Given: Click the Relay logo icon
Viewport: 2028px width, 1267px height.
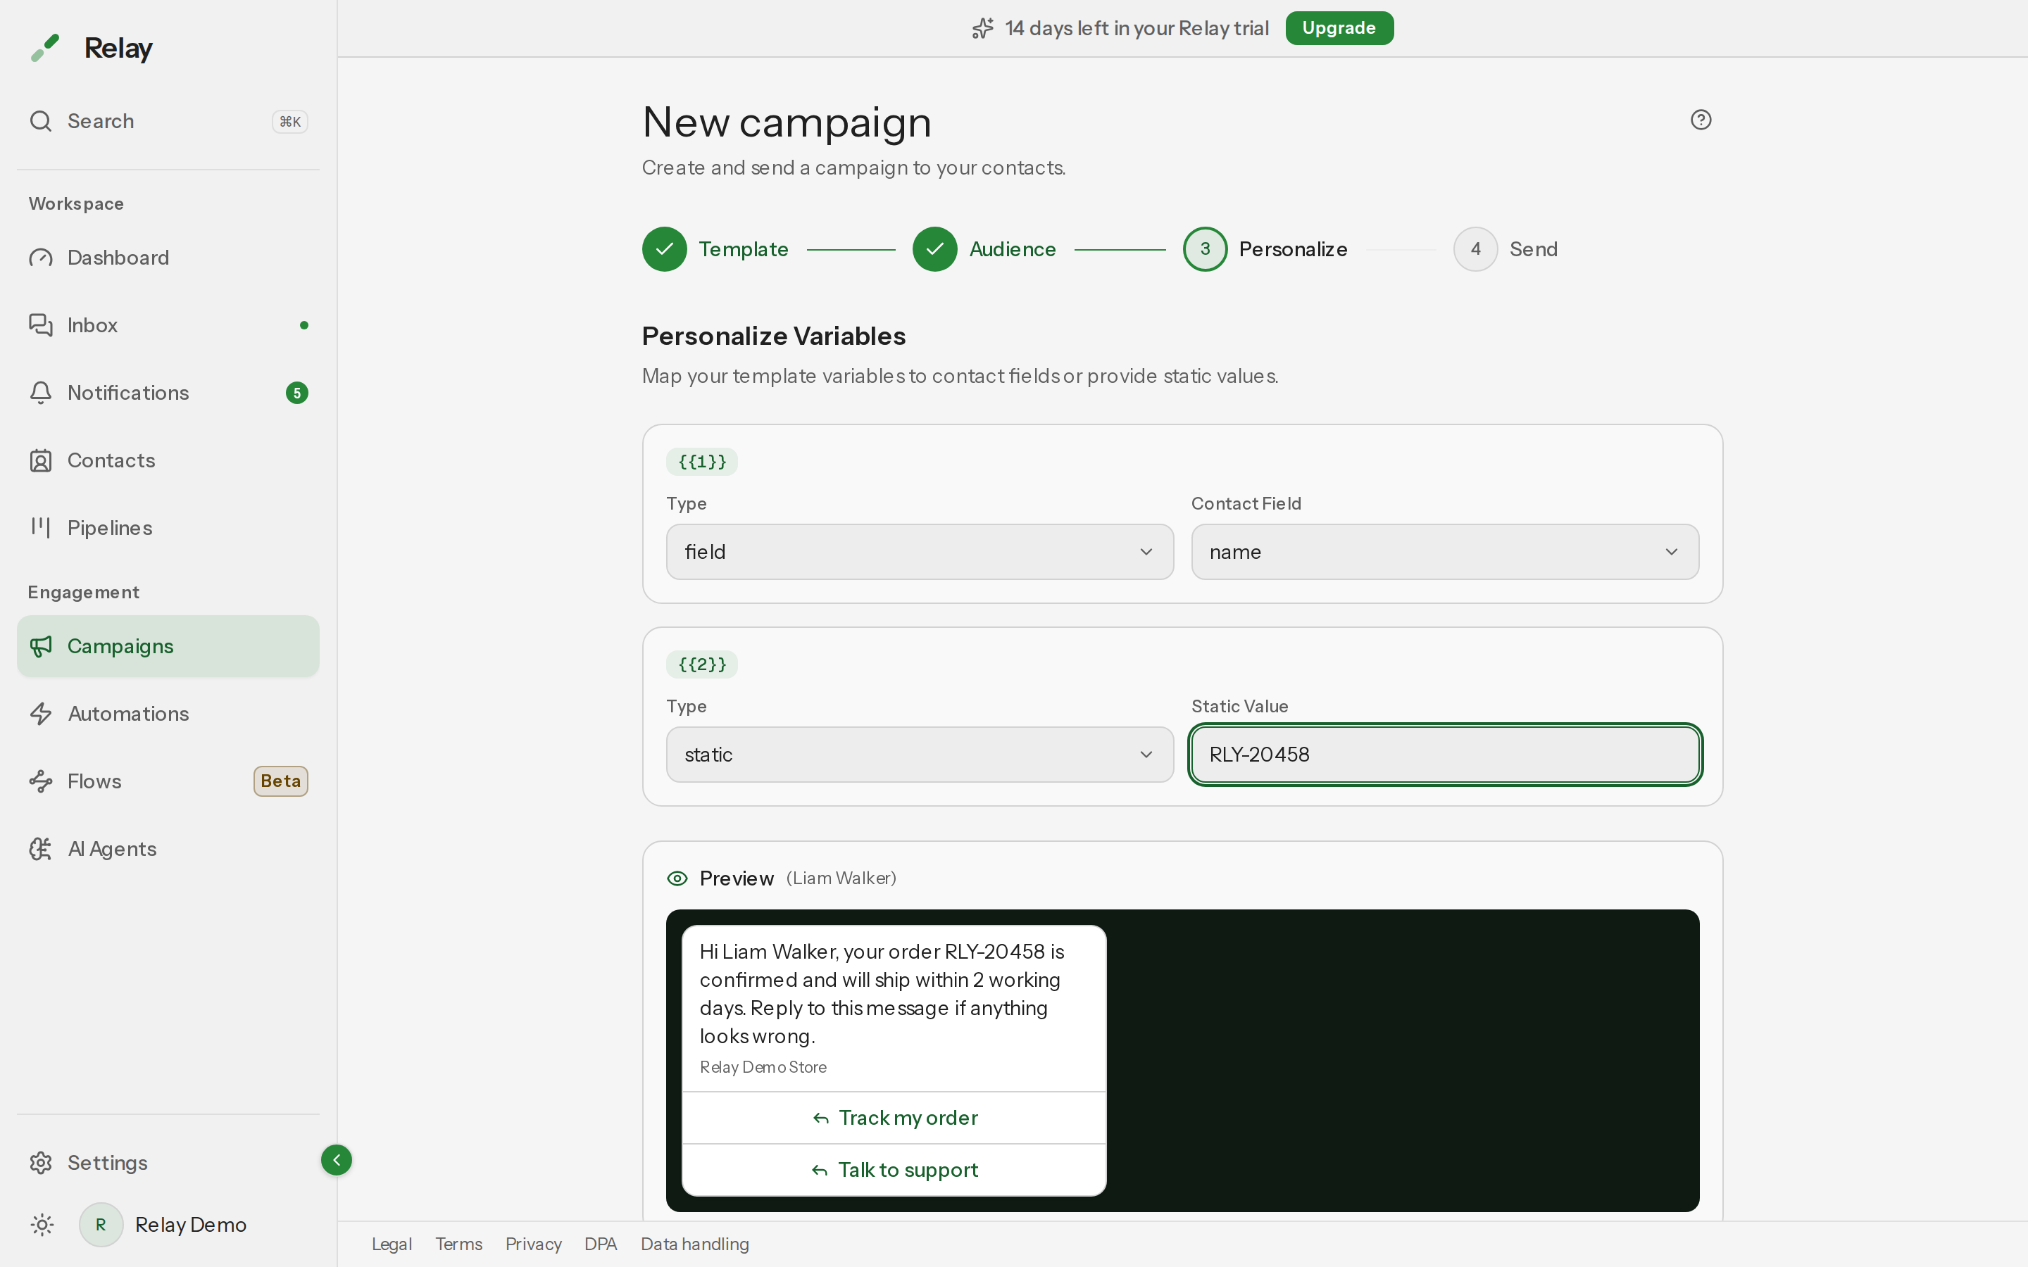Looking at the screenshot, I should point(45,48).
